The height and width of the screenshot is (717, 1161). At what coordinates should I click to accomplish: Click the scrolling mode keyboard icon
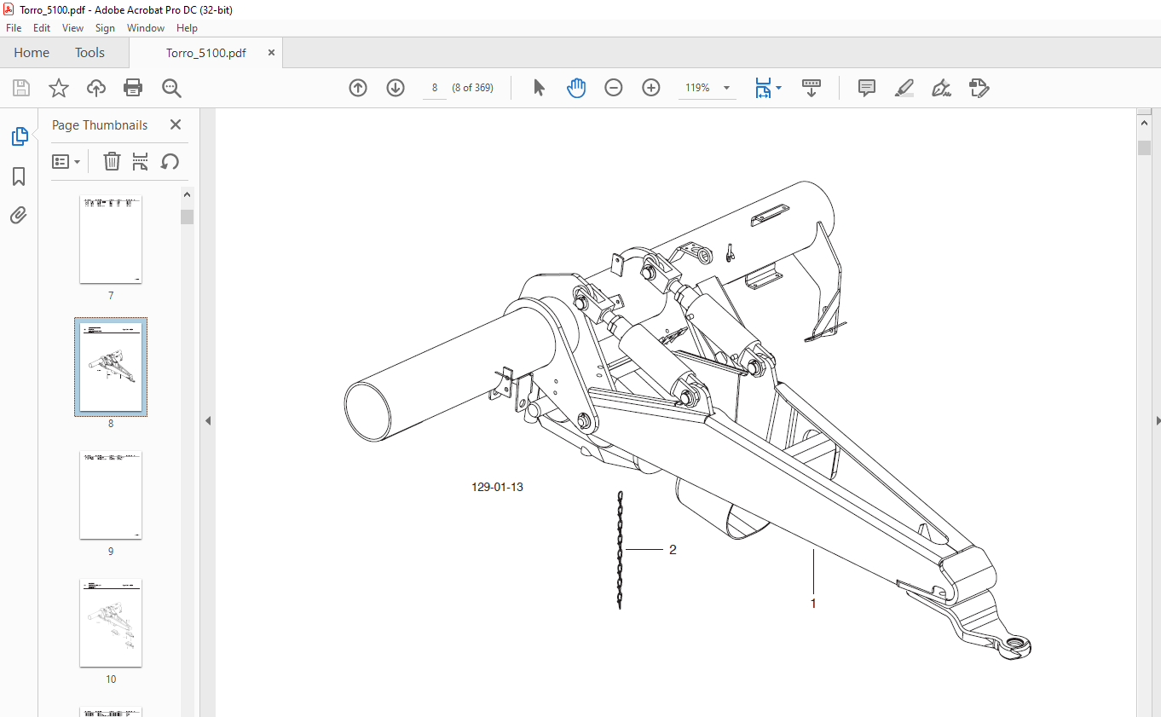[812, 88]
